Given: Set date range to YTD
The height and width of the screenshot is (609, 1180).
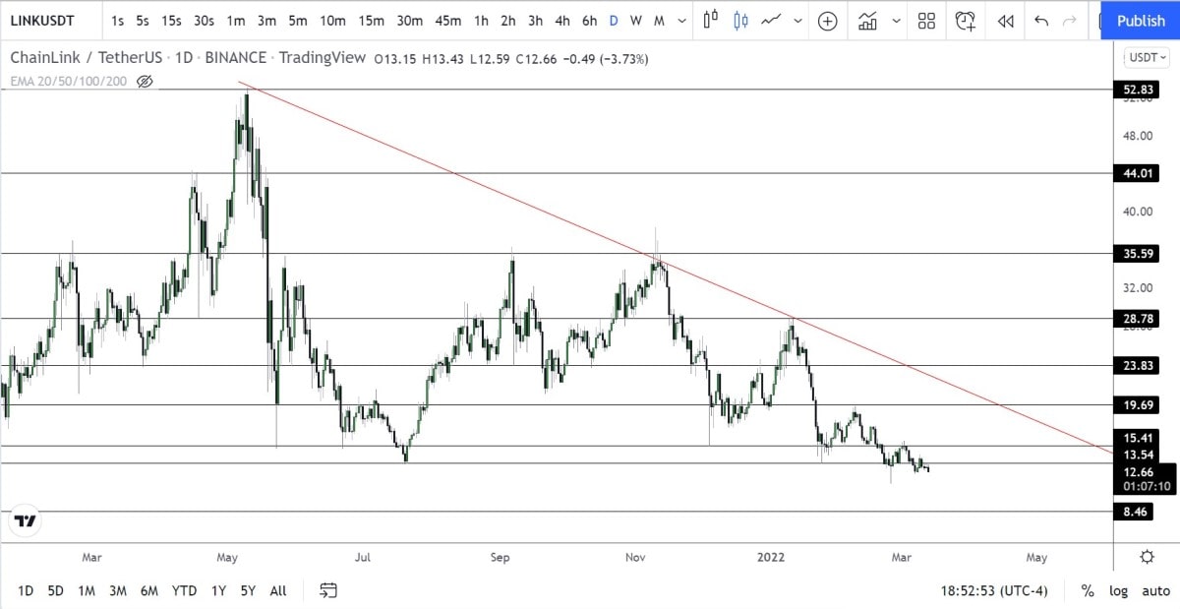Looking at the screenshot, I should (184, 590).
